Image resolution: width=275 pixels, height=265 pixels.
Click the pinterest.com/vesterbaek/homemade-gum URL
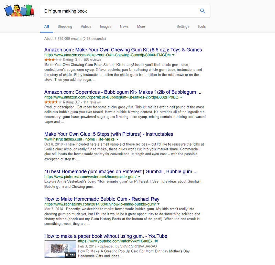tap(90, 177)
